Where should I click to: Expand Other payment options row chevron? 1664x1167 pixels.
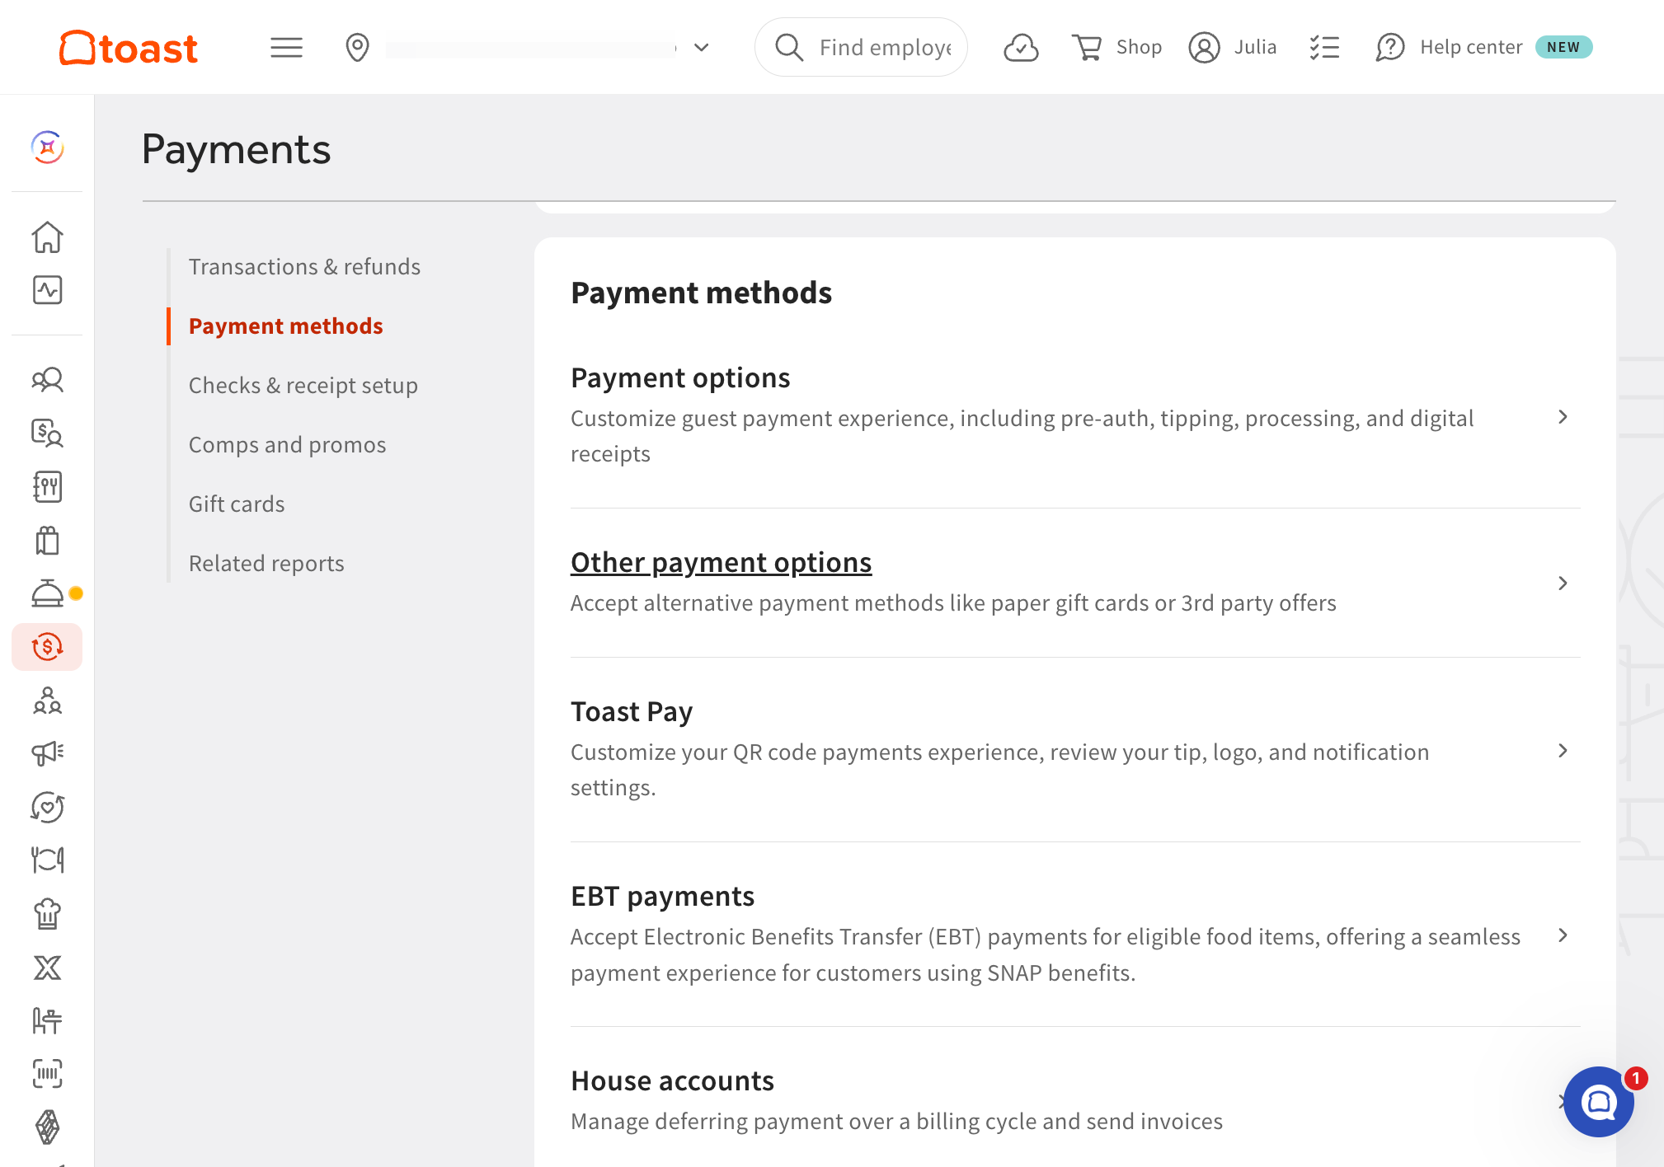[1563, 583]
